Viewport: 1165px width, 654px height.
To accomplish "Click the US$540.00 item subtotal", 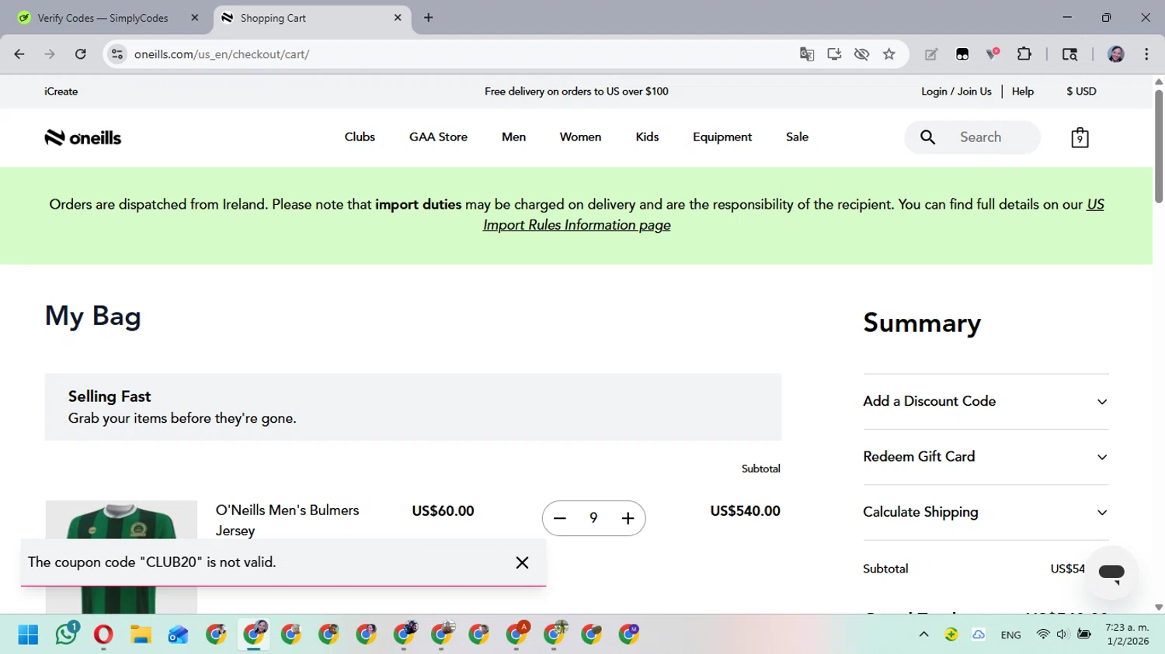I will [x=745, y=511].
